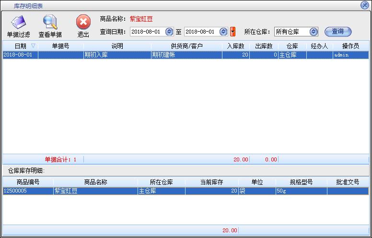The height and width of the screenshot is (238, 372).
Task: Click the orange date-range quick picker arrow
Action: (x=233, y=32)
